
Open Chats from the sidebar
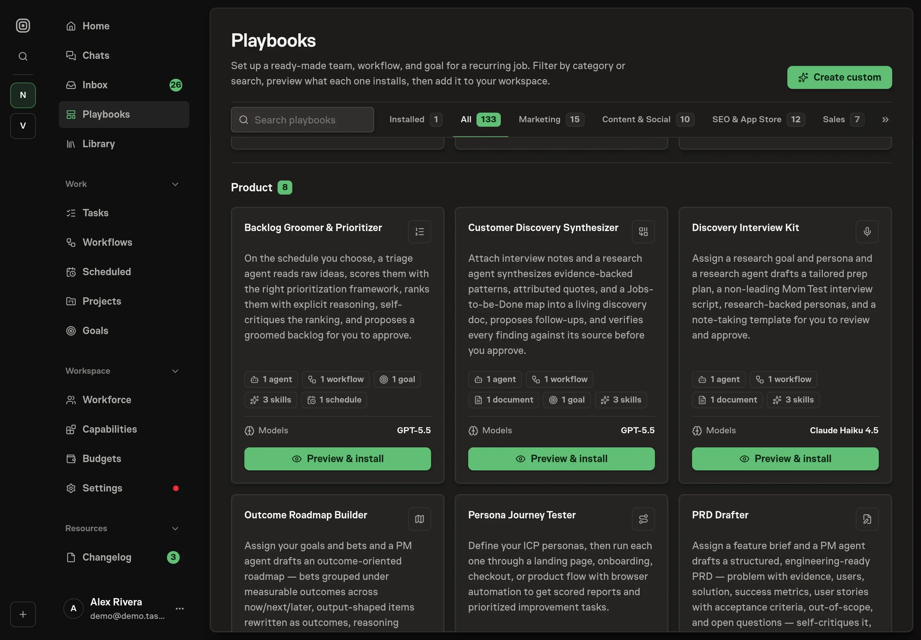pyautogui.click(x=124, y=55)
